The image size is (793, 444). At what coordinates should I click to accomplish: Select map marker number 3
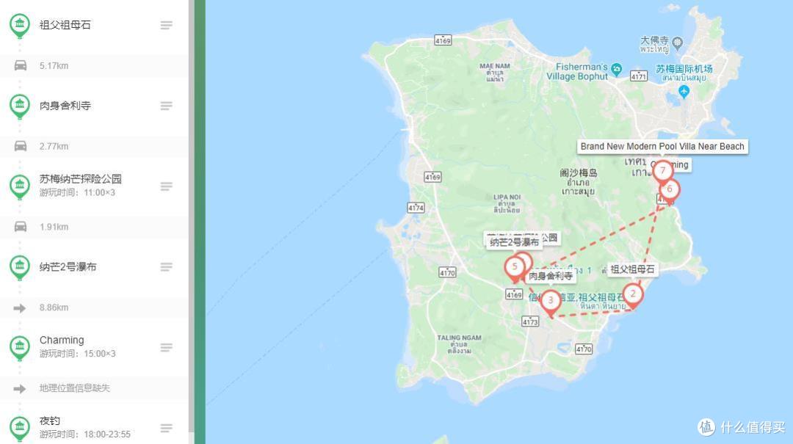coord(551,303)
